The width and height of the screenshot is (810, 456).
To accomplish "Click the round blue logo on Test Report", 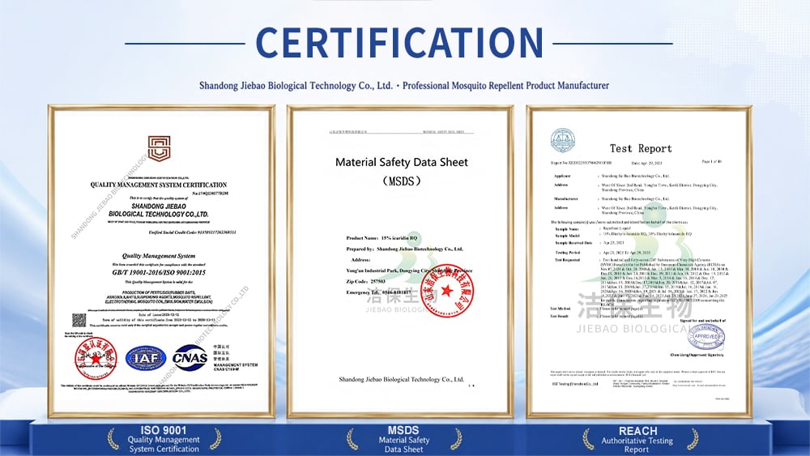I will point(563,140).
